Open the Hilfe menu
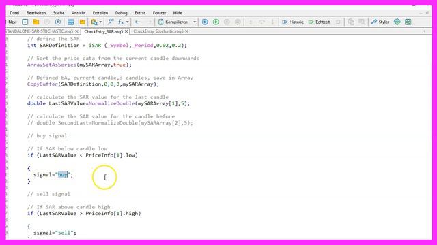The height and width of the screenshot is (245, 437). tap(178, 13)
